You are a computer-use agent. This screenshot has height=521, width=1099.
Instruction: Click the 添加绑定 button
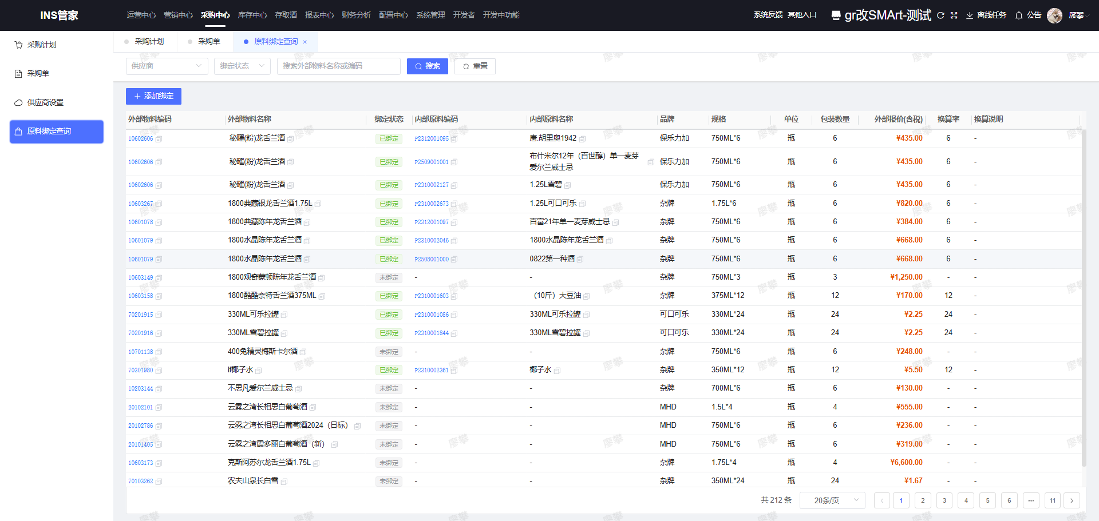click(x=153, y=96)
